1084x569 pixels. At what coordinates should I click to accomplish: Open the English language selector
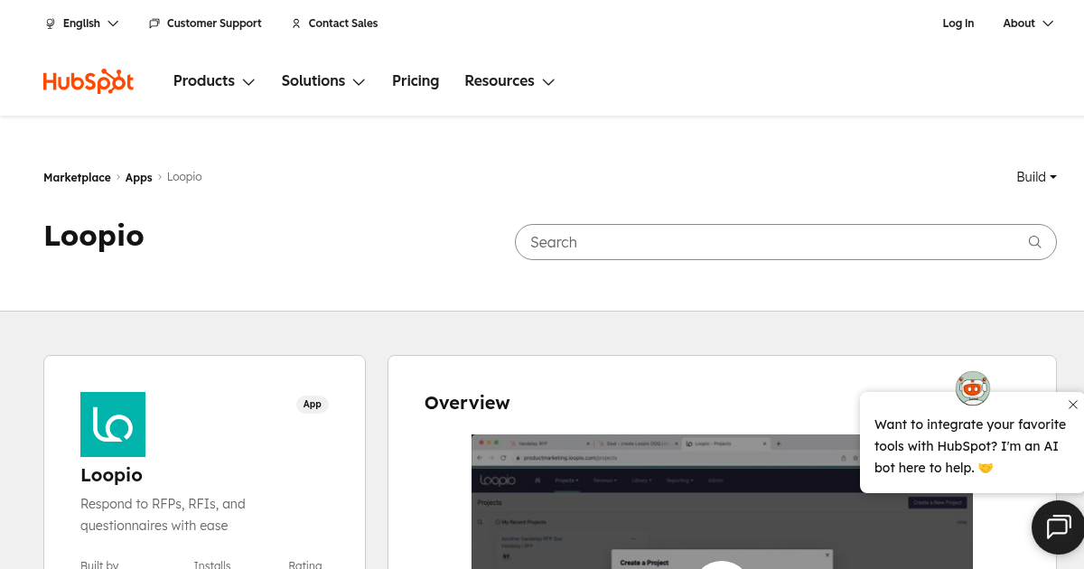click(x=82, y=23)
